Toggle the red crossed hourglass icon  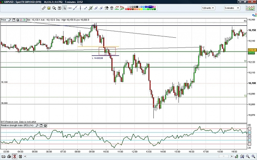[x=14, y=157]
